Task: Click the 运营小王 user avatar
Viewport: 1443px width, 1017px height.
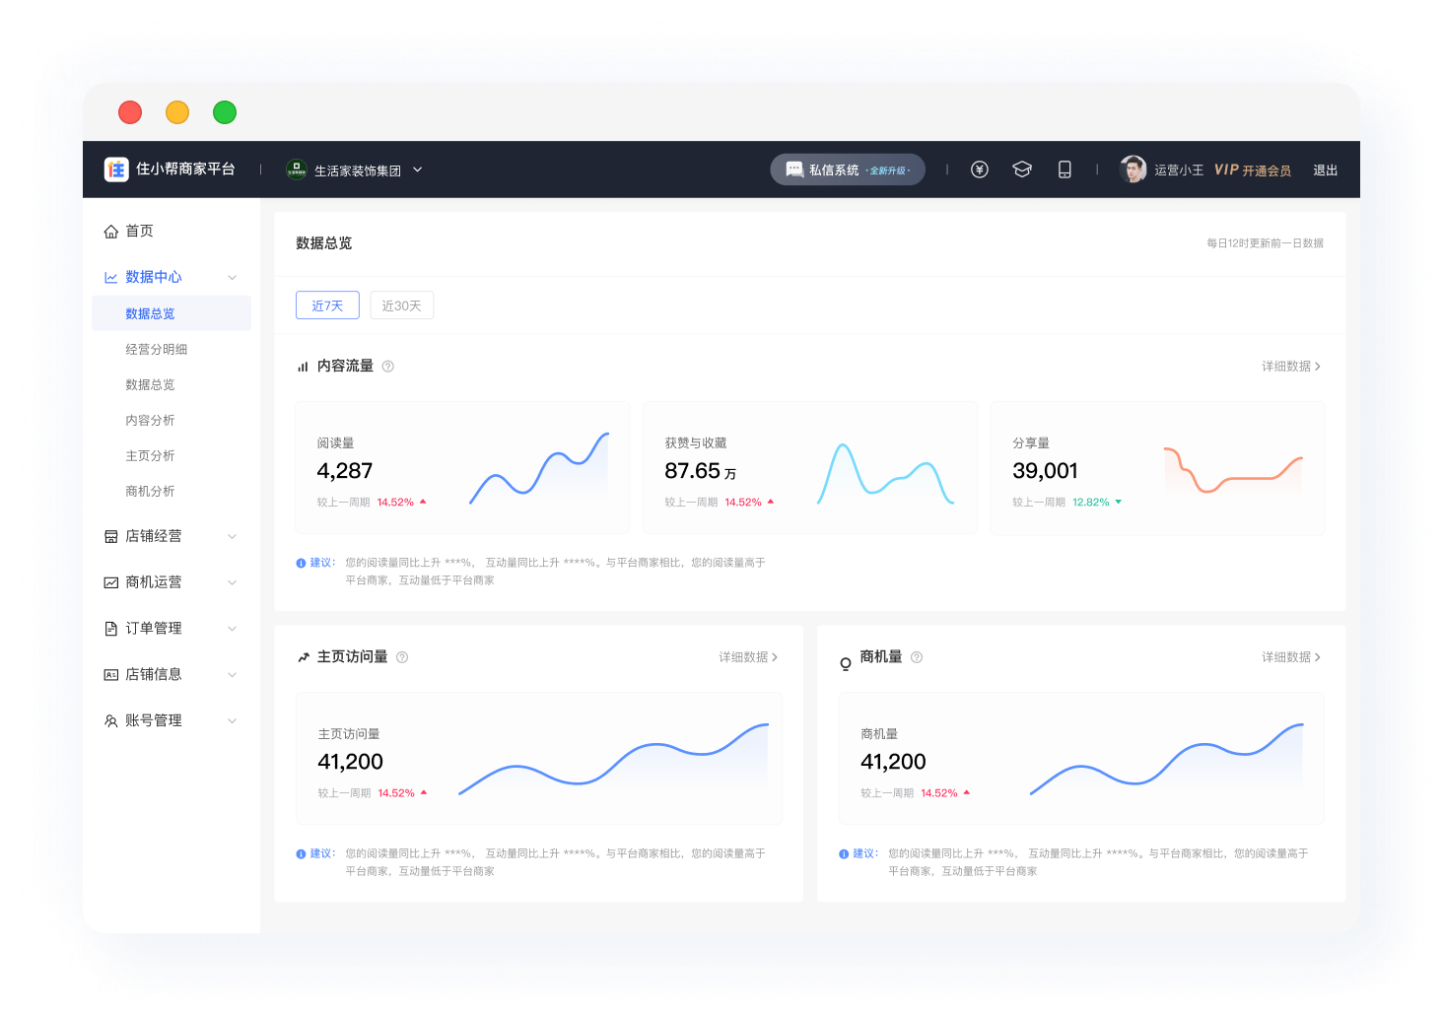Action: 1133,169
